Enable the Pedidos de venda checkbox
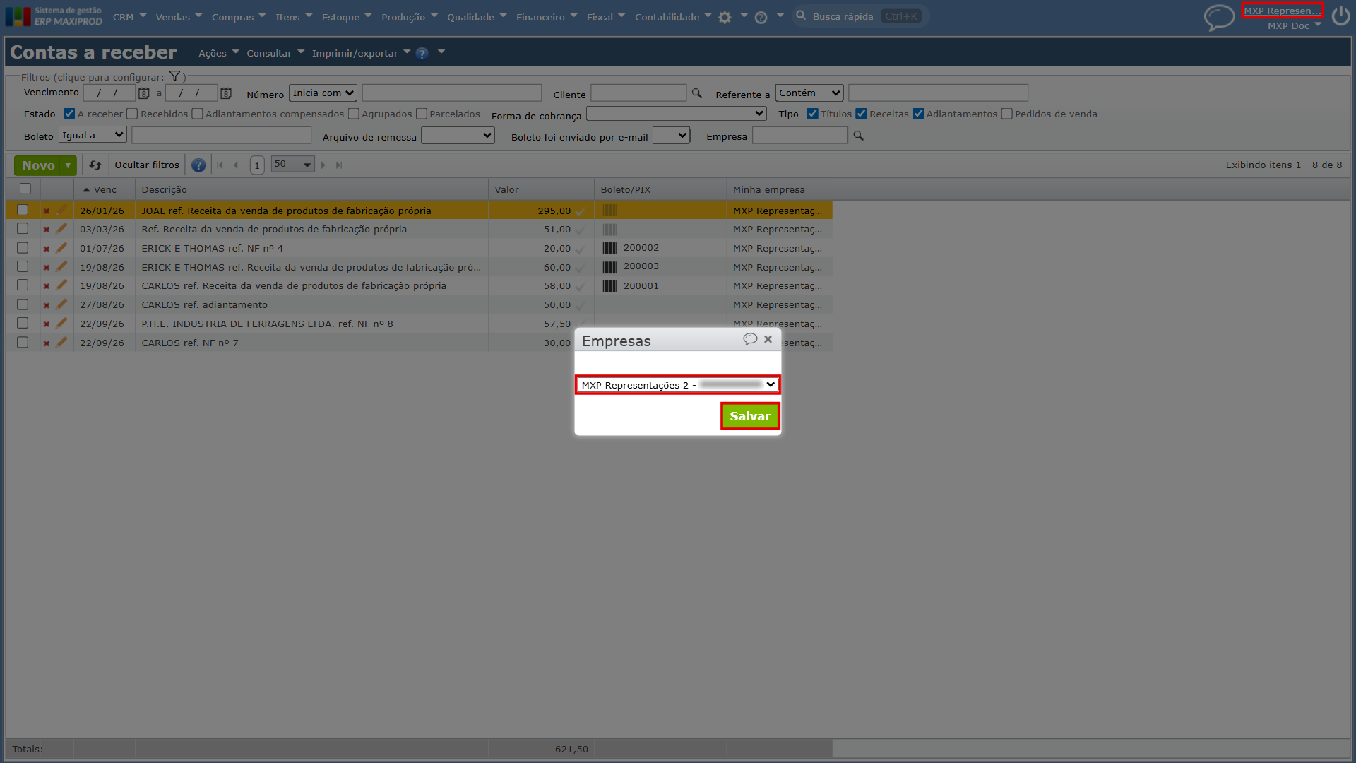The image size is (1356, 763). coord(1007,114)
